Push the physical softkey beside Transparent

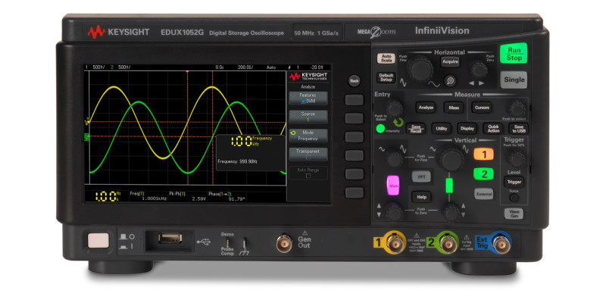point(354,155)
